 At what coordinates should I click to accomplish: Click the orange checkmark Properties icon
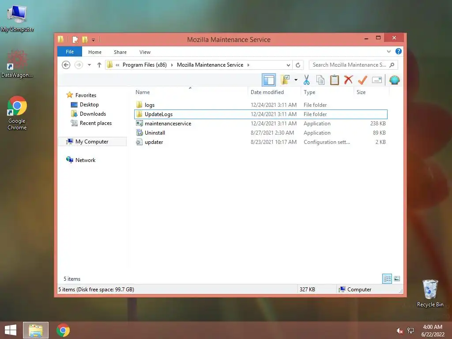(362, 80)
